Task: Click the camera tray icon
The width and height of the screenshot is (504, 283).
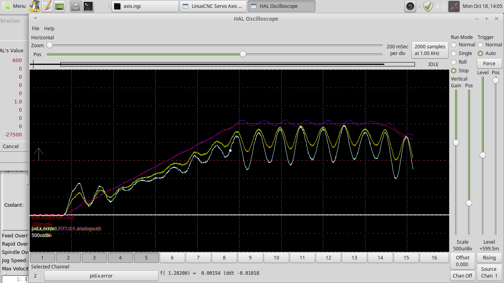Action: click(410, 6)
